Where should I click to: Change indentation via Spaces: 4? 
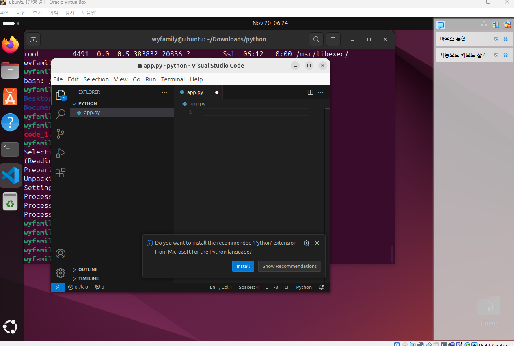coord(248,287)
